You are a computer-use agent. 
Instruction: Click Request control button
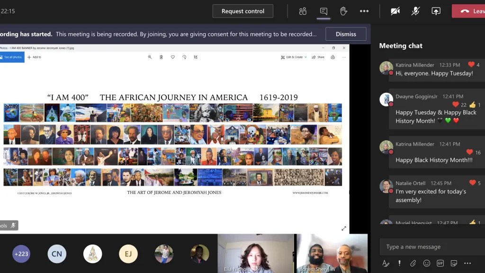243,11
